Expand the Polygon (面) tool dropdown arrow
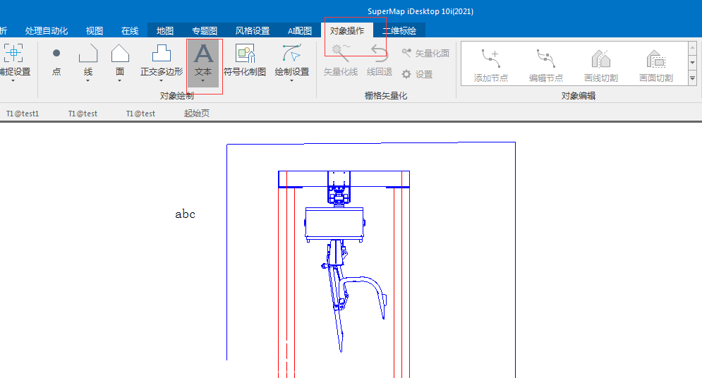Viewport: 702px width, 378px height. [119, 81]
